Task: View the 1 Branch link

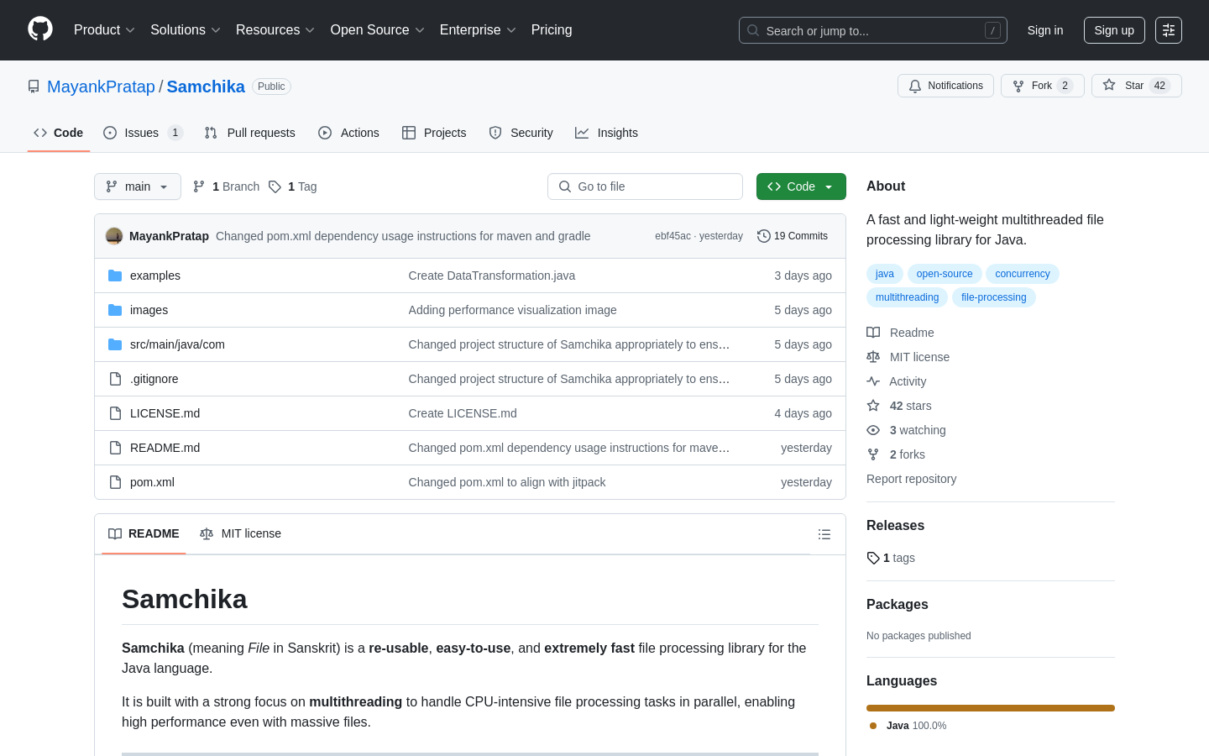Action: pos(227,186)
